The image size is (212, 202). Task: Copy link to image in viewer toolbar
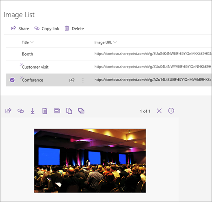click(21, 111)
